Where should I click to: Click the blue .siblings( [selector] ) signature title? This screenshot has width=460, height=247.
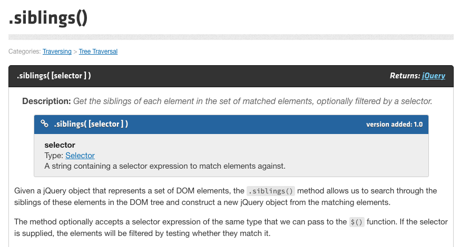click(91, 124)
